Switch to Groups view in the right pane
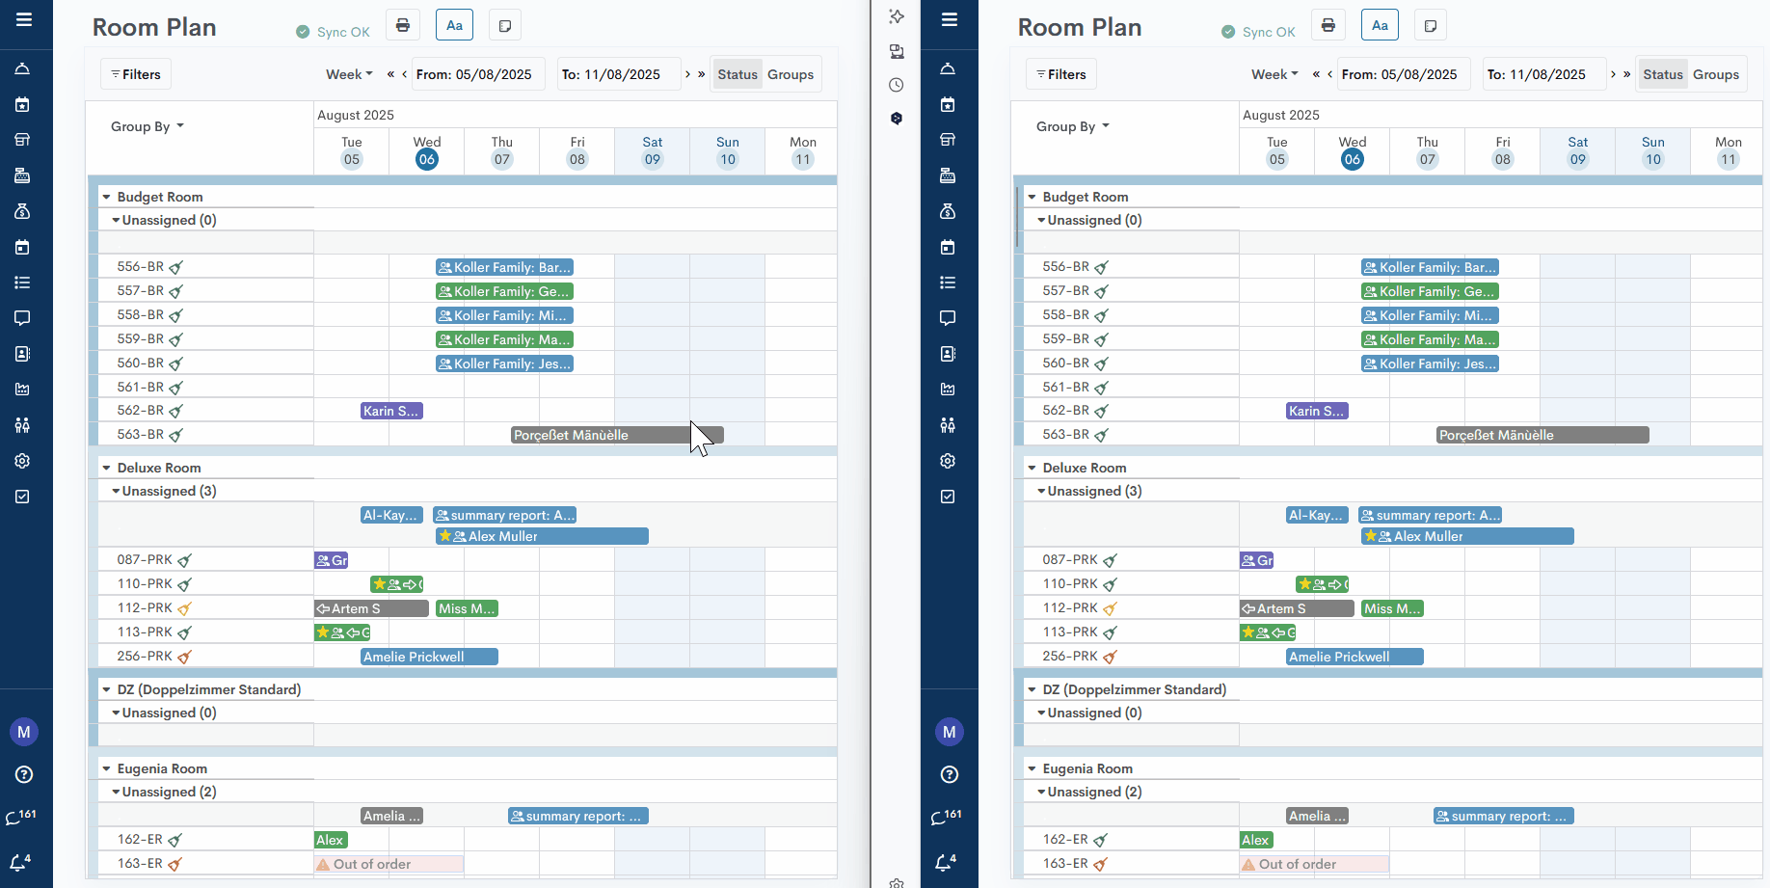The height and width of the screenshot is (888, 1770). (x=1715, y=74)
